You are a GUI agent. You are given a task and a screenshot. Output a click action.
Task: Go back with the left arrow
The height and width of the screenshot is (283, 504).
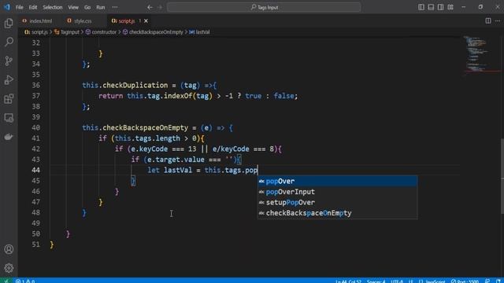[150, 7]
